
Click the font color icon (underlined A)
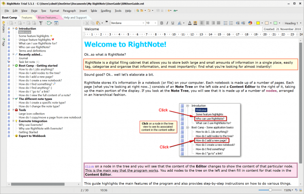point(190,23)
